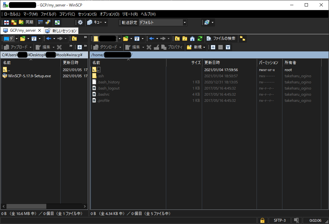
Task: Click the プロパティ properties button
Action: pos(172,47)
